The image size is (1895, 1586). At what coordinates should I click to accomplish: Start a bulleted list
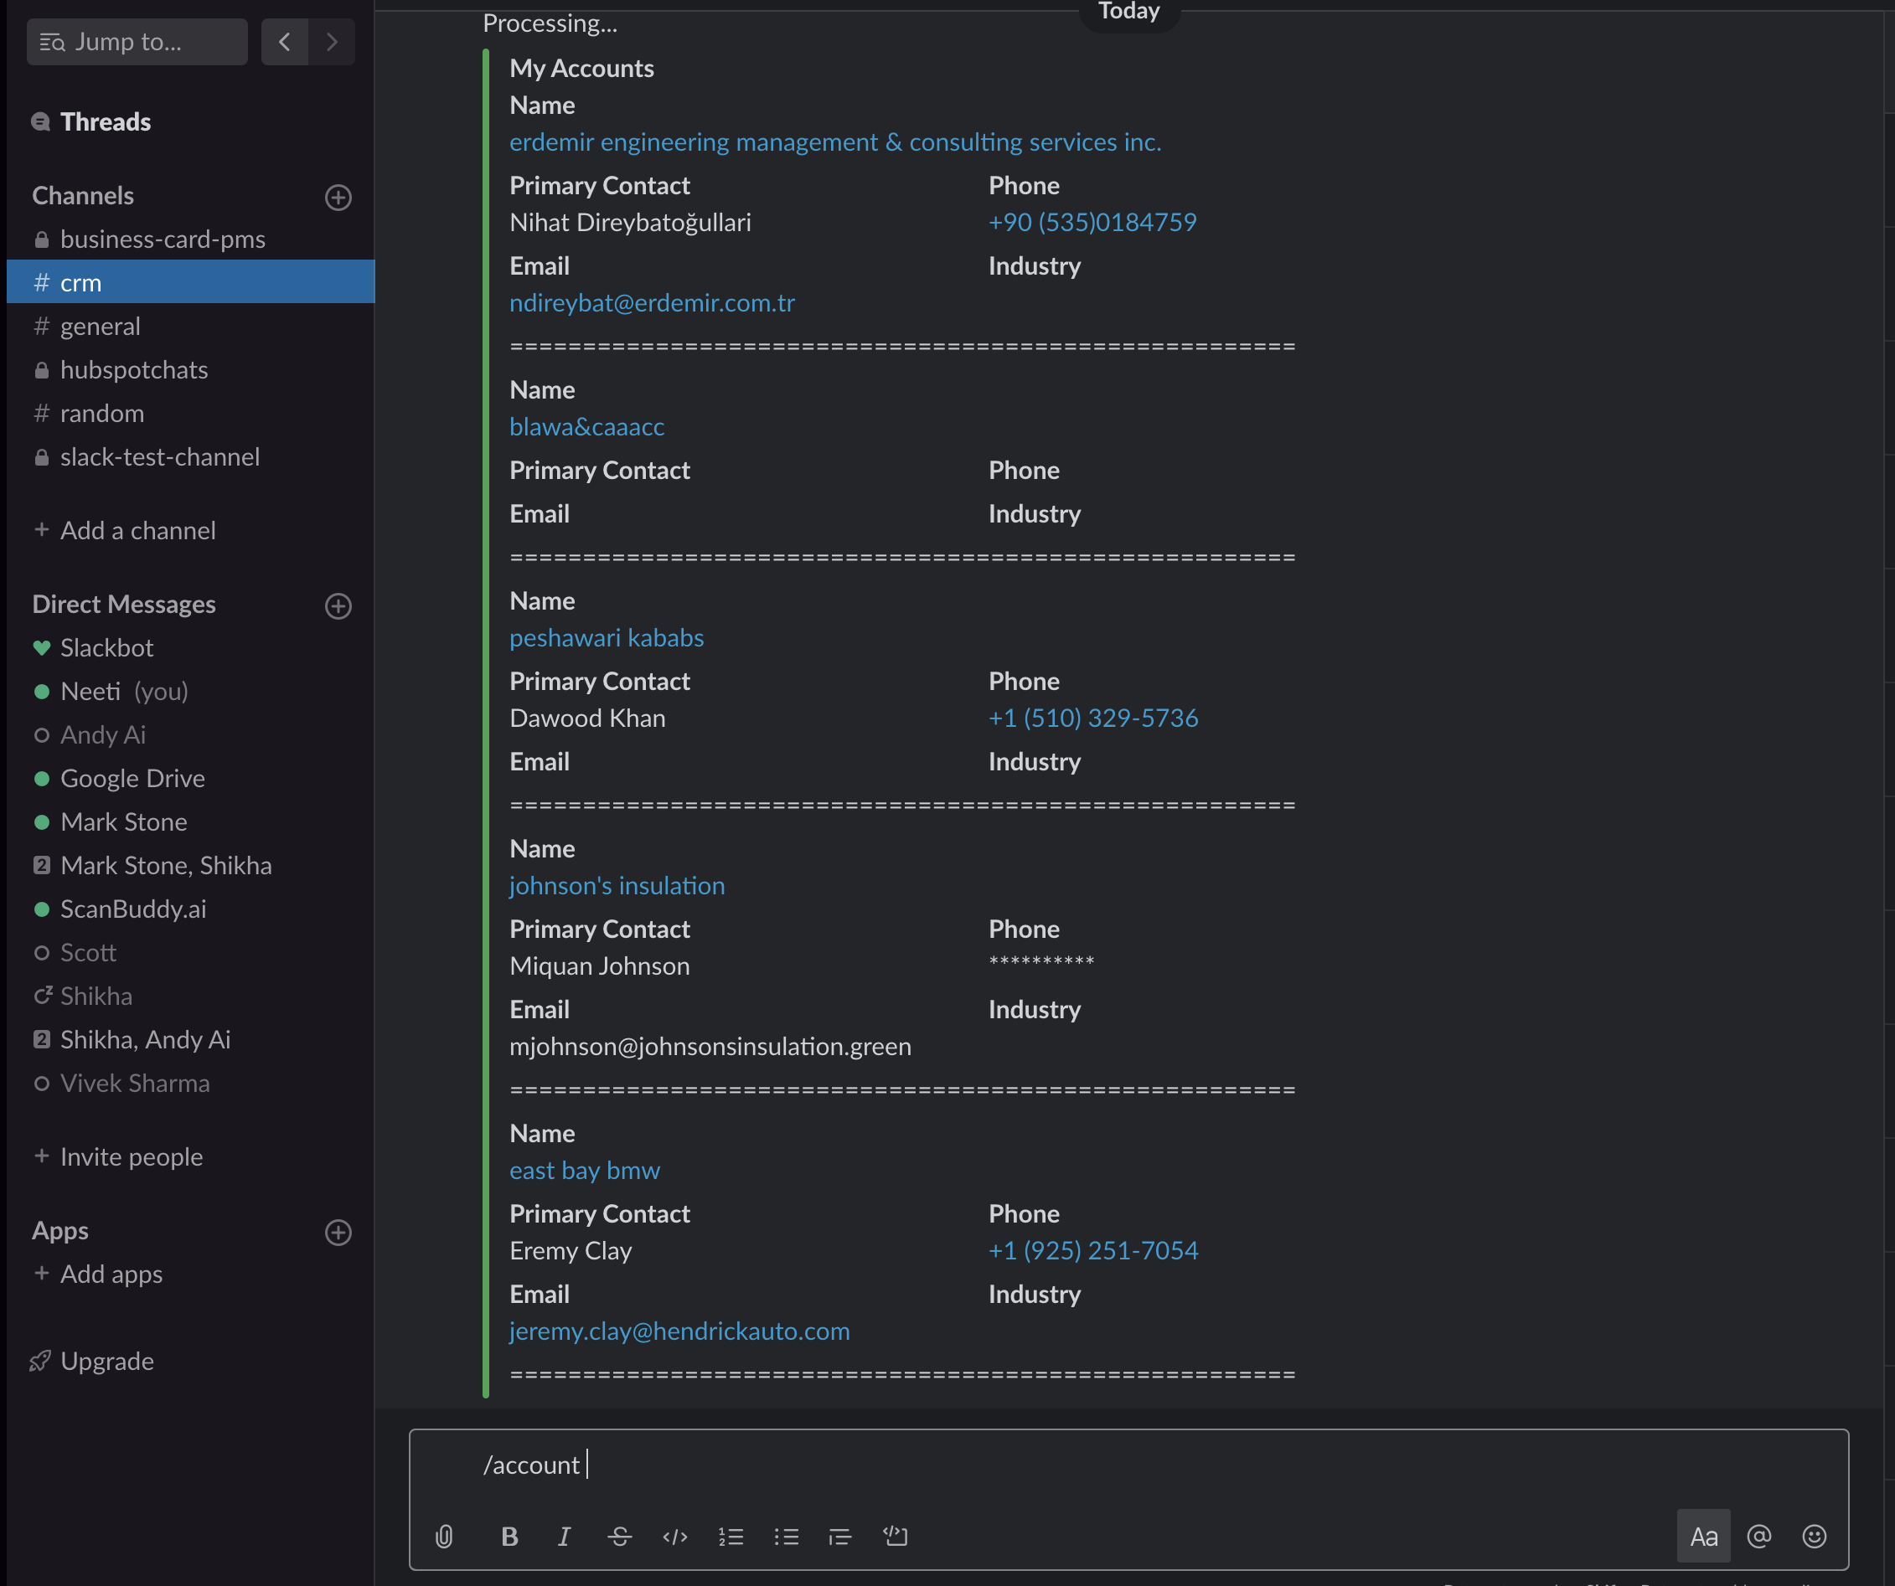pos(786,1537)
